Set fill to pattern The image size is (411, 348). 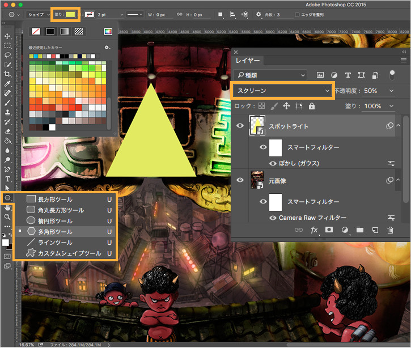click(x=79, y=31)
